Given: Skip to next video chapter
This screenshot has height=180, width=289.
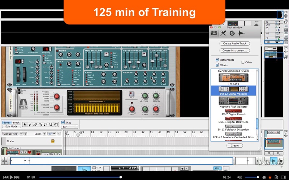Looking at the screenshot, I should [17, 177].
